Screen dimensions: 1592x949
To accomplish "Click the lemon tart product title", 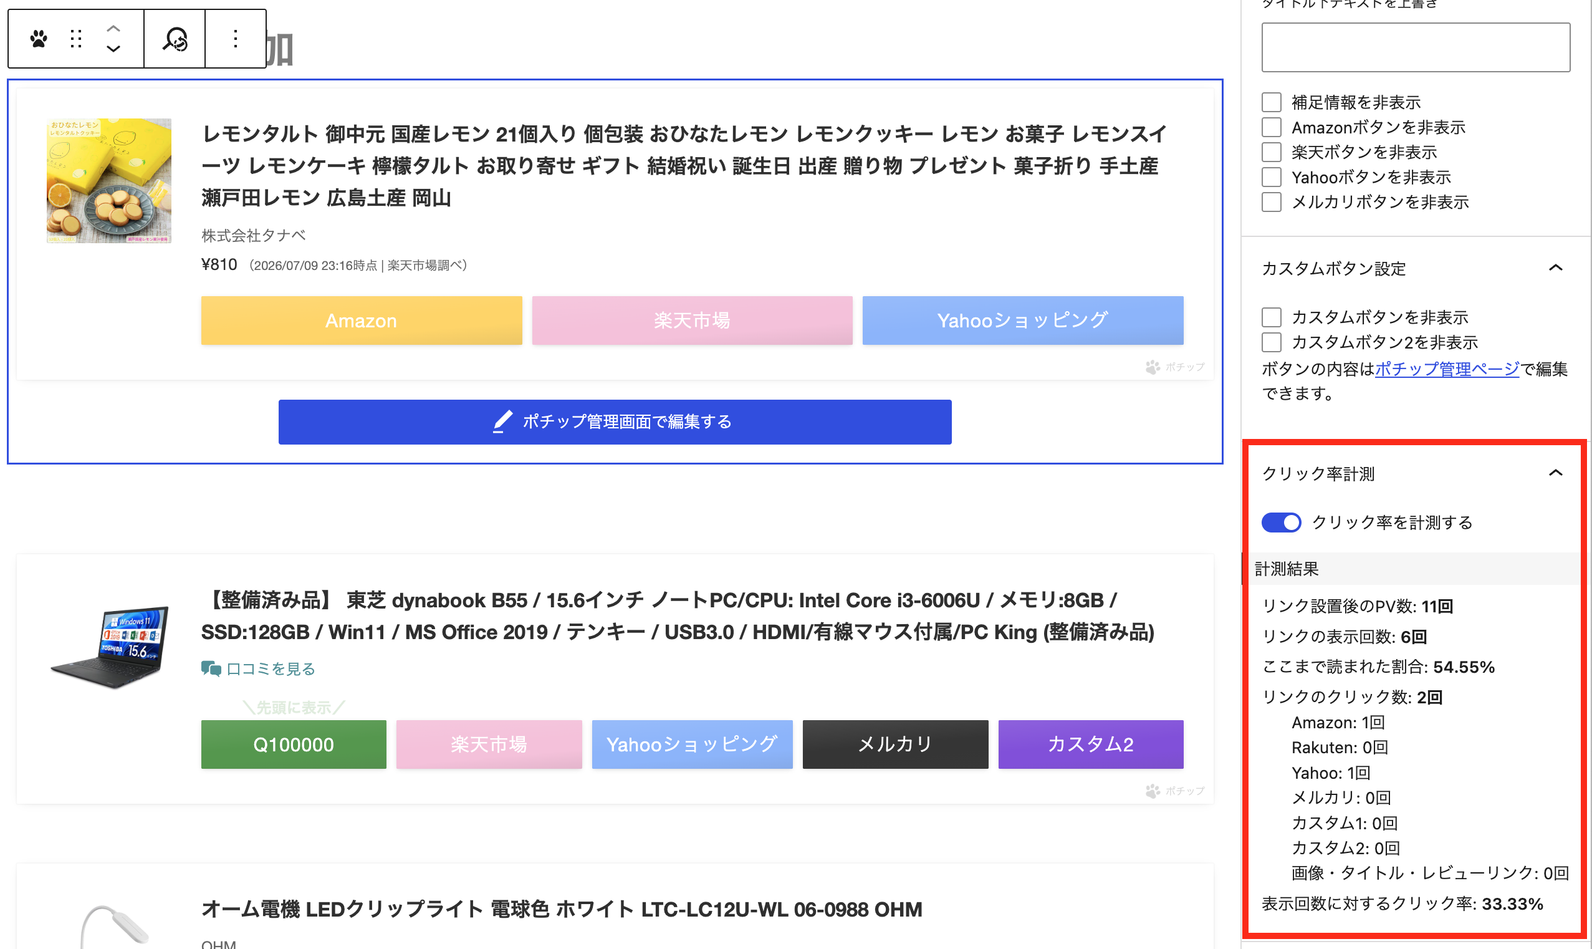I will (684, 166).
